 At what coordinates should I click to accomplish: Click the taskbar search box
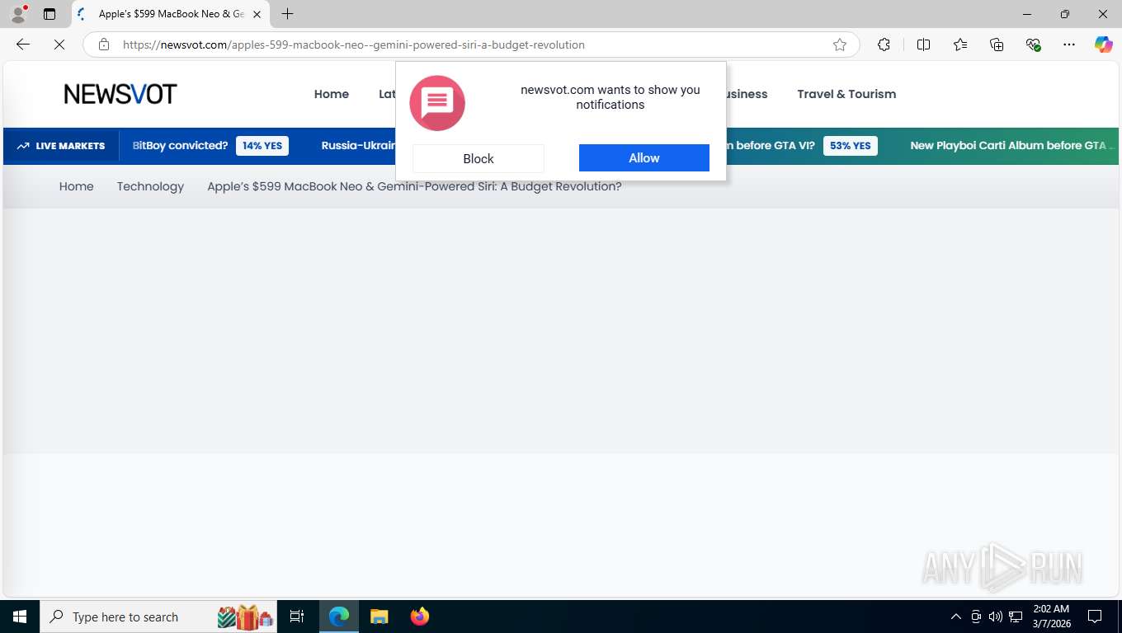(x=158, y=617)
